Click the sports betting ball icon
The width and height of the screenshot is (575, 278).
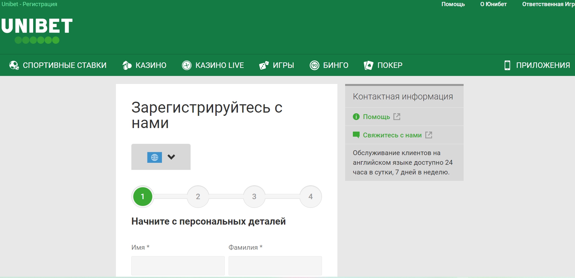point(14,65)
